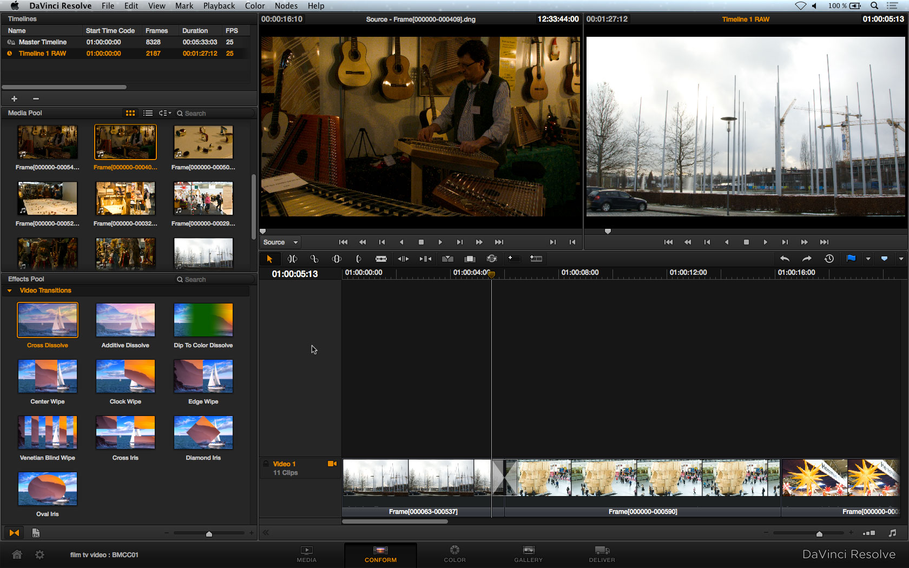Switch to the Color page tab
The image size is (909, 568).
click(454, 554)
